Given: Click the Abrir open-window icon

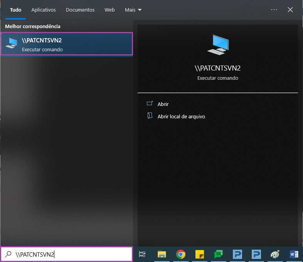Looking at the screenshot, I should click(x=150, y=104).
